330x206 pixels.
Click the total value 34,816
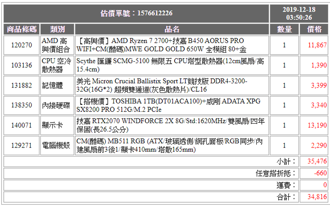[x=317, y=197]
